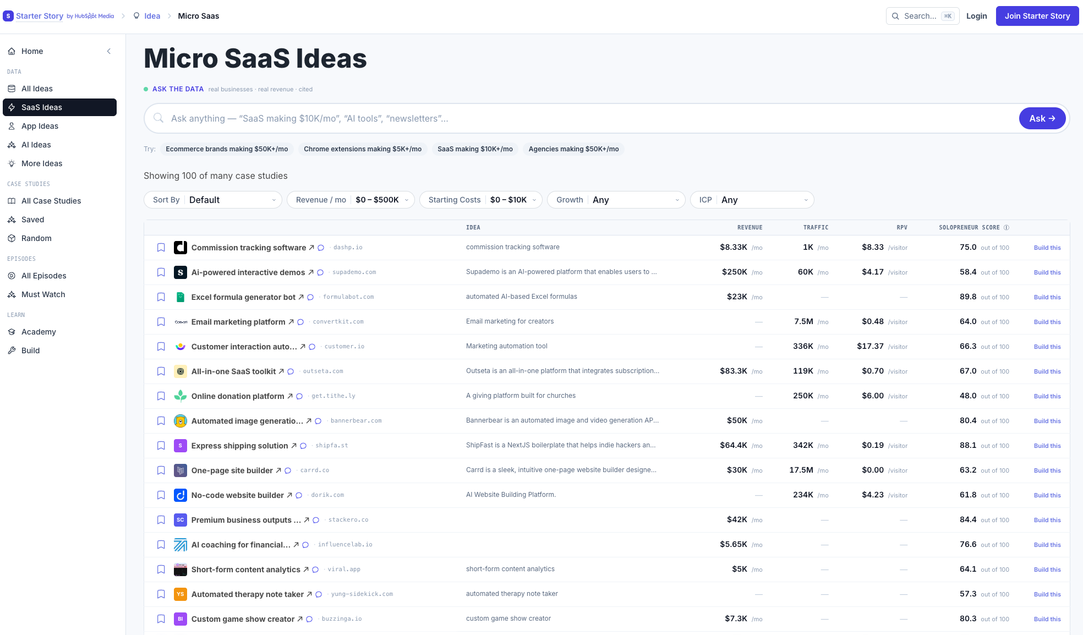1083x635 pixels.
Task: Open the Random case study item
Action: 59,238
